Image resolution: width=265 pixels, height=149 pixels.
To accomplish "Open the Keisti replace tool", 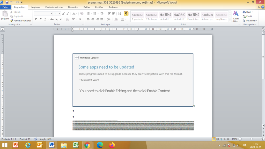I will pos(247,16).
